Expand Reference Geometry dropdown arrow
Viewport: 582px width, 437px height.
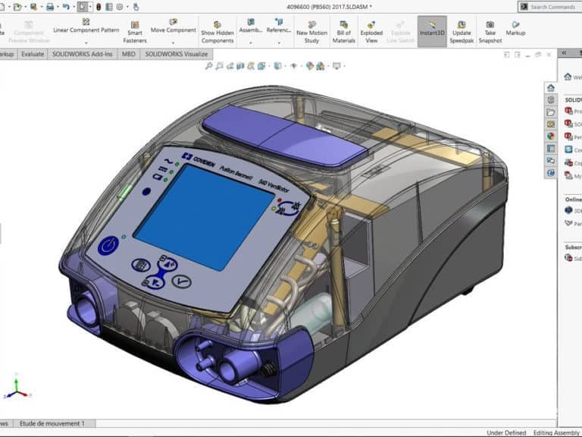(279, 43)
